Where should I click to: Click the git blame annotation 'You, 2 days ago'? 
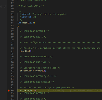(56, 90)
